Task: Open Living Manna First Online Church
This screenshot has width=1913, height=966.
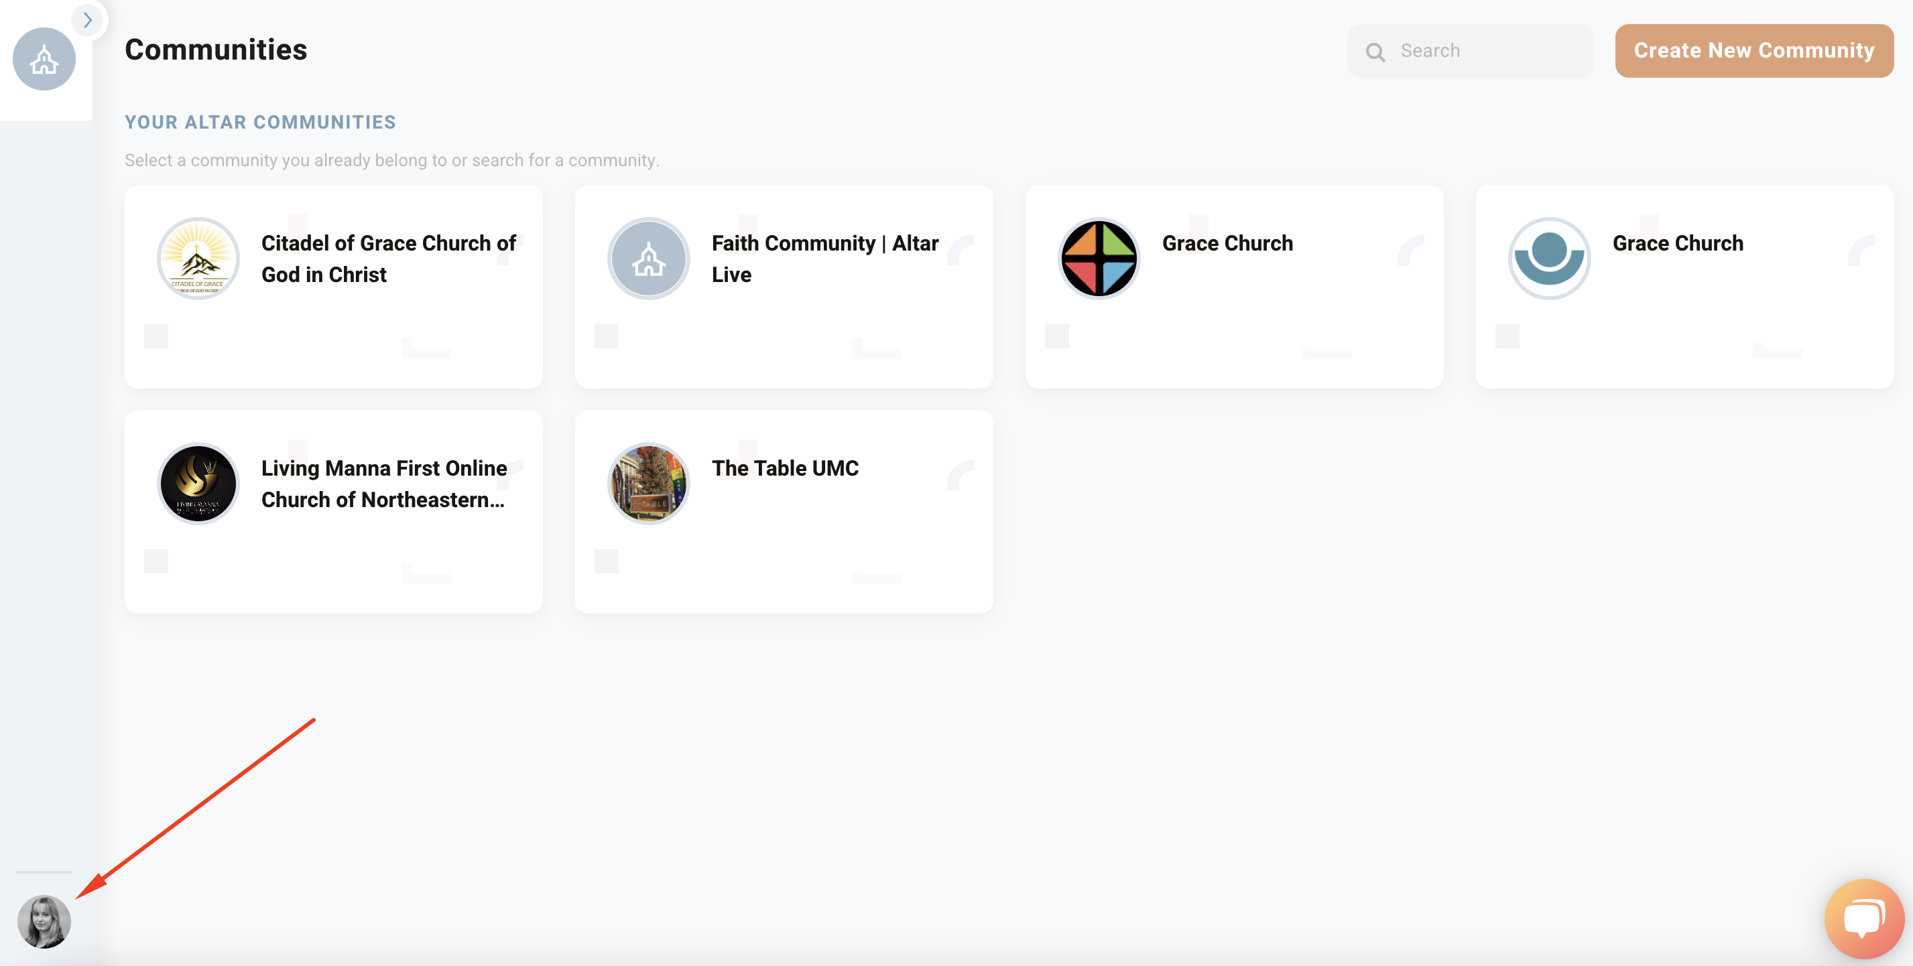Action: 384,484
